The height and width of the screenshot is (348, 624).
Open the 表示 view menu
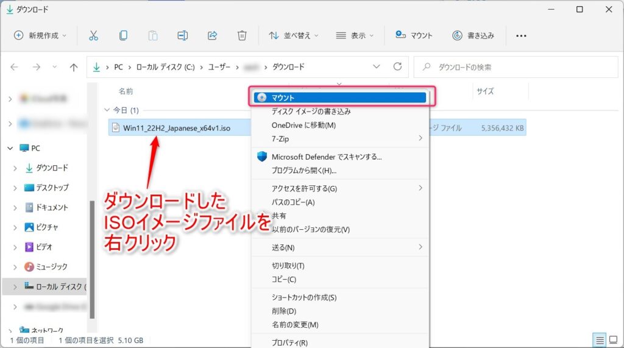355,35
